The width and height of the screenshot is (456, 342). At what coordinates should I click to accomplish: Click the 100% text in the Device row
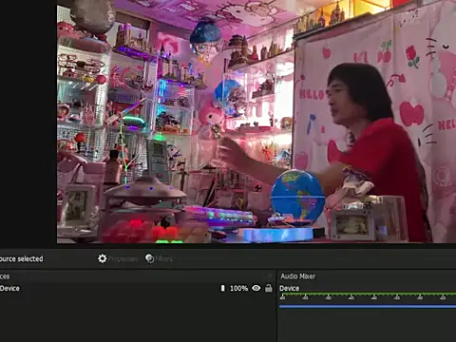[238, 288]
